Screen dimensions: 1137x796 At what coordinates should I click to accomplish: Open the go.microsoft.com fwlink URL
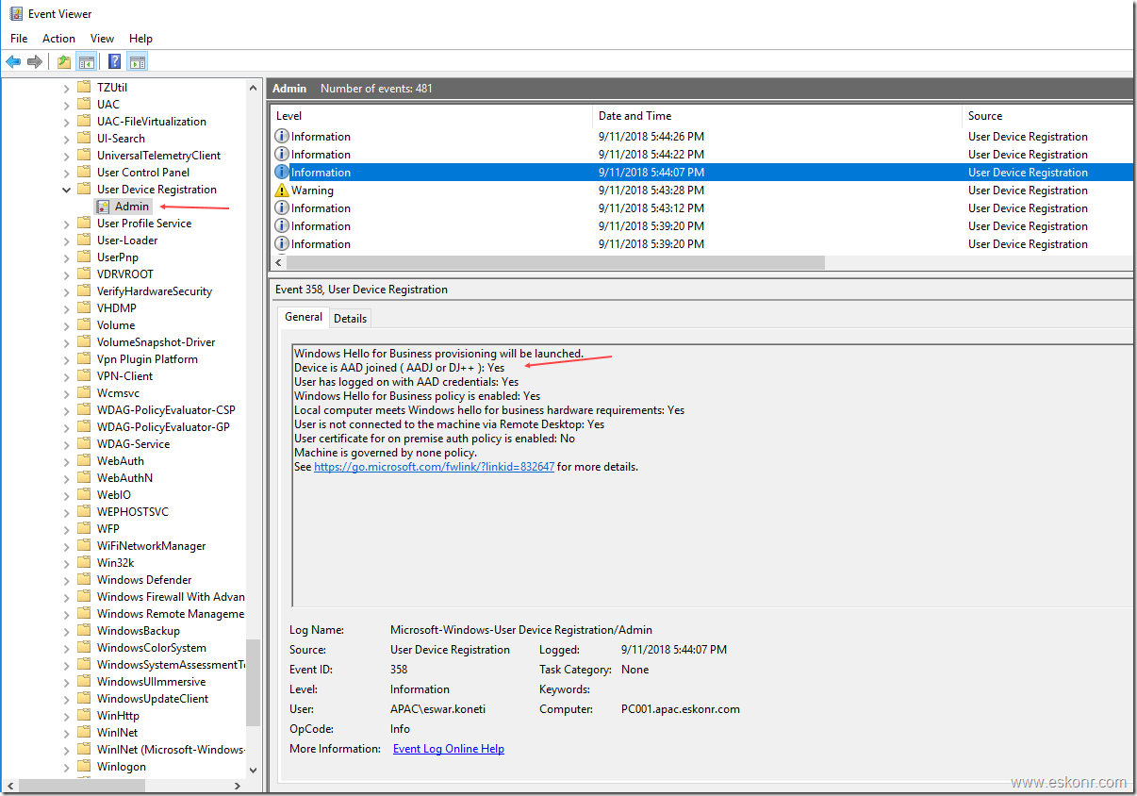(434, 467)
